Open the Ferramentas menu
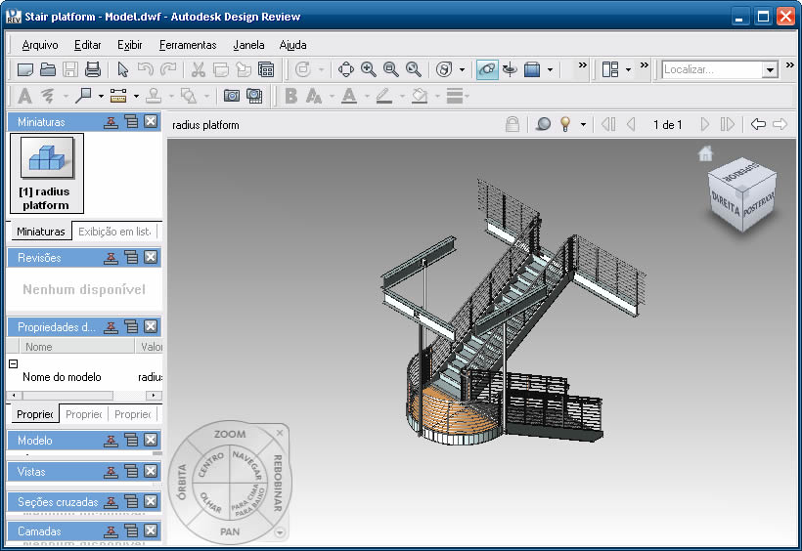The height and width of the screenshot is (551, 802). (188, 45)
